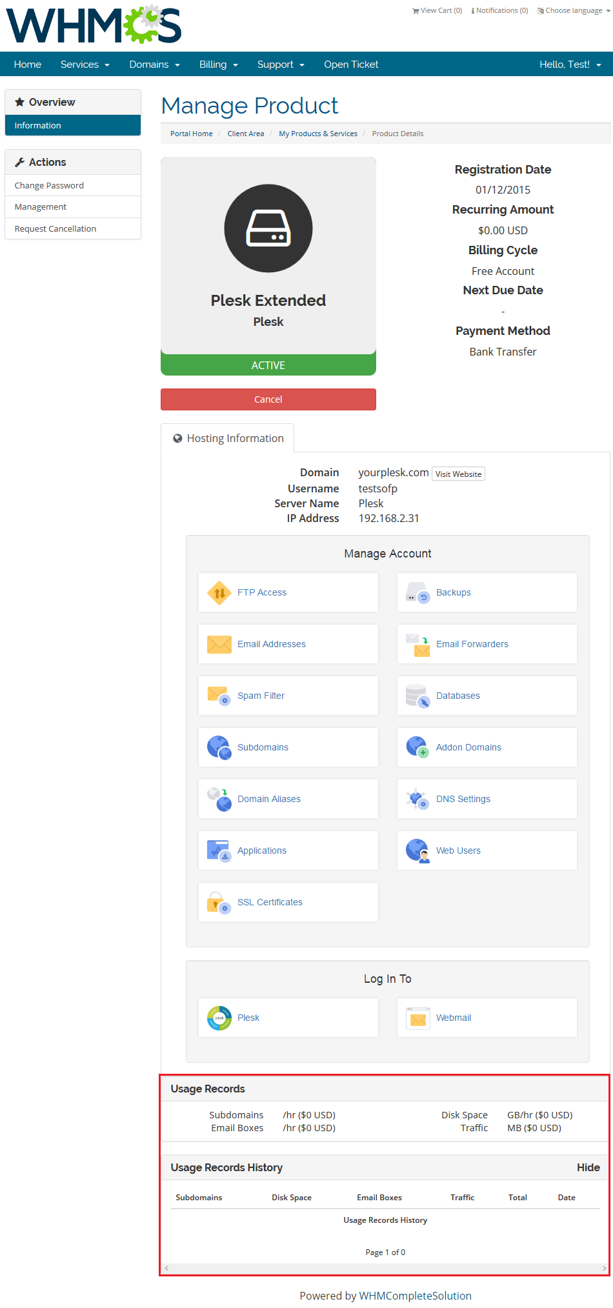Open the Databases cylinder icon
Viewport: 613px width, 1308px height.
[x=417, y=696]
